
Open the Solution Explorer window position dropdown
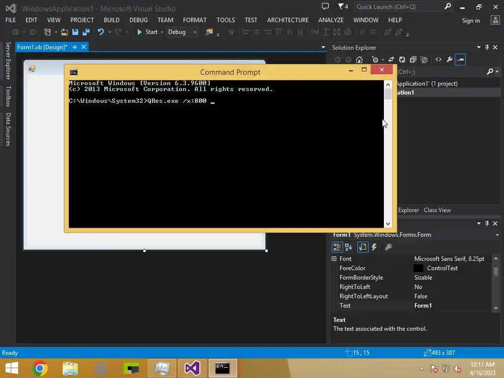point(479,47)
